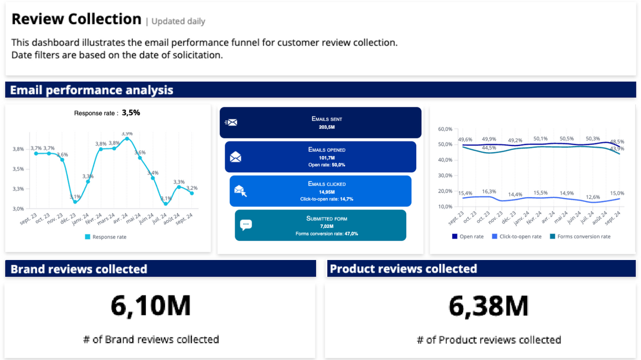Click the Brand reviews collected header
Viewport: 641px width, 360px height.
(79, 269)
